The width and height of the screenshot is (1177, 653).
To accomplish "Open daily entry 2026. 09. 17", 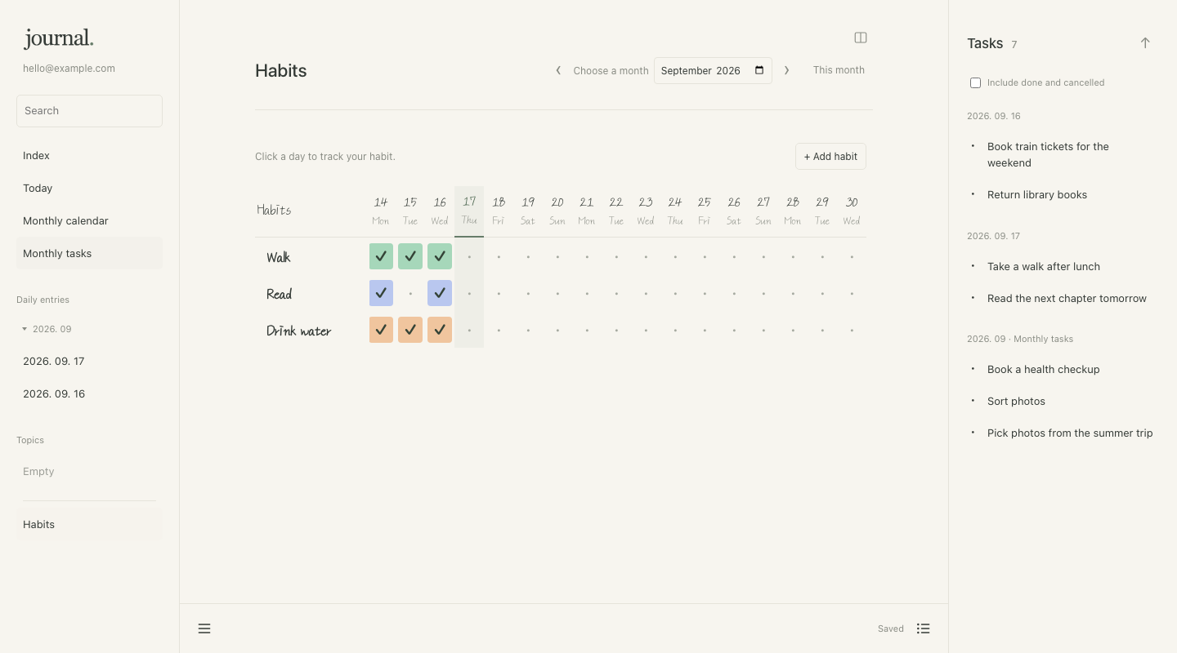I will point(89,361).
